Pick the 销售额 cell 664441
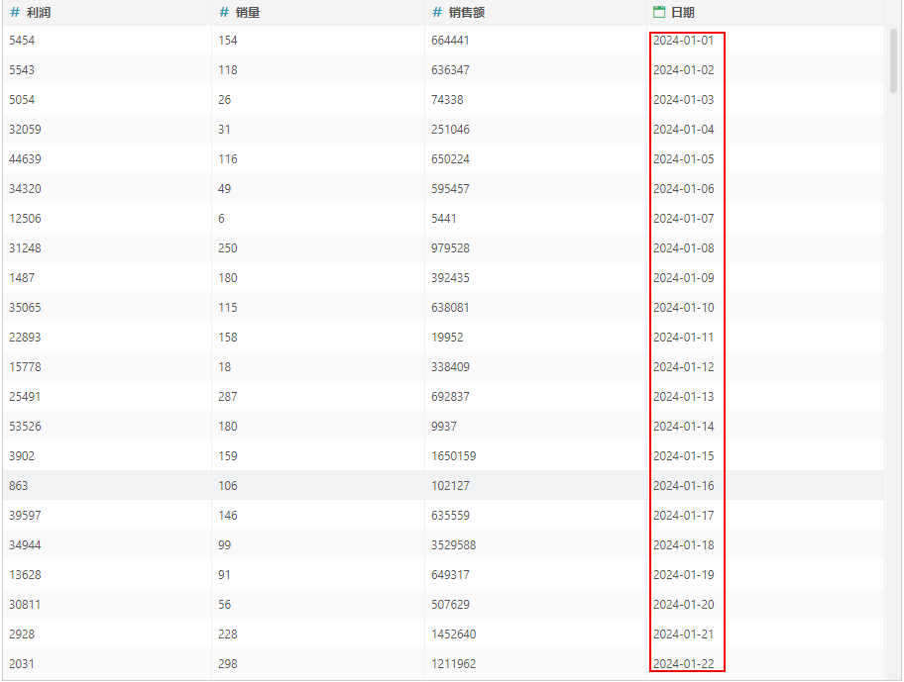 pos(450,41)
